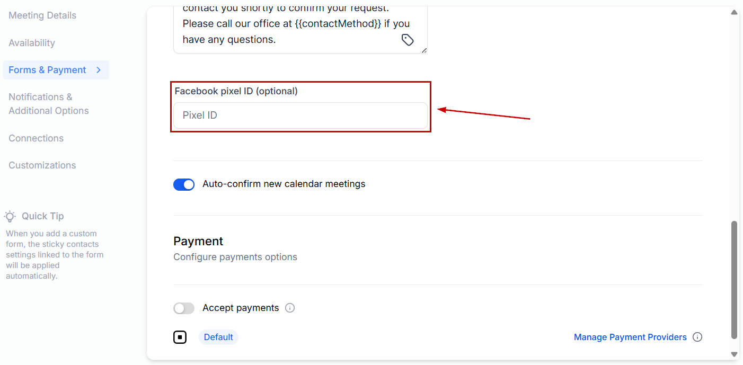This screenshot has width=743, height=365.
Task: Click the Quick Tip lightbulb icon
Action: point(10,216)
